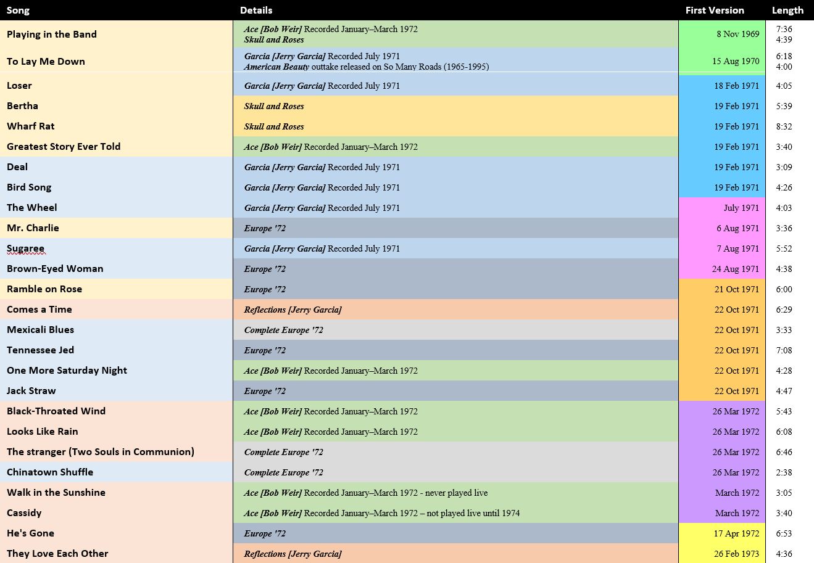Screen dimensions: 814x563
Task: Select the One More Saturday Night cell
Action: coord(116,370)
